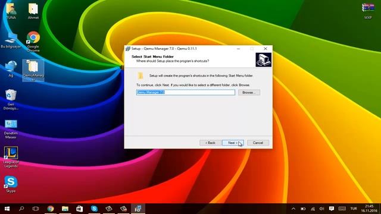
Task: Focus the Start Menu folder name field
Action: (186, 92)
